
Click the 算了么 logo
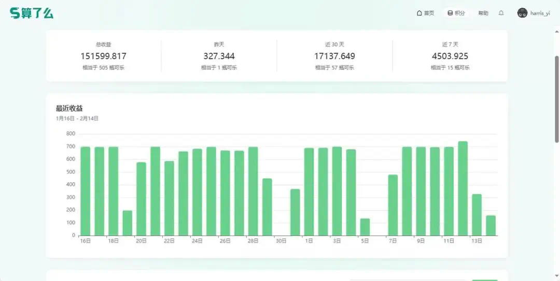32,13
